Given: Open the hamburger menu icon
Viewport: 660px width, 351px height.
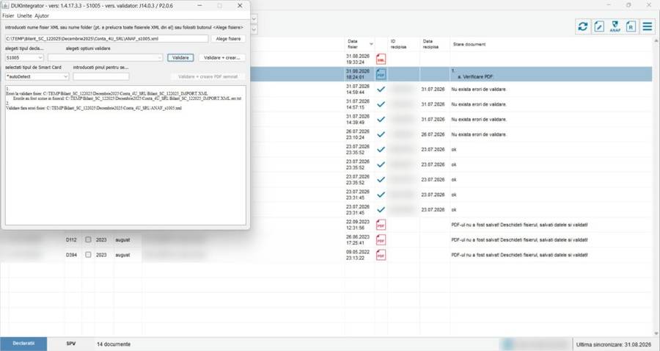Looking at the screenshot, I should pos(648,26).
